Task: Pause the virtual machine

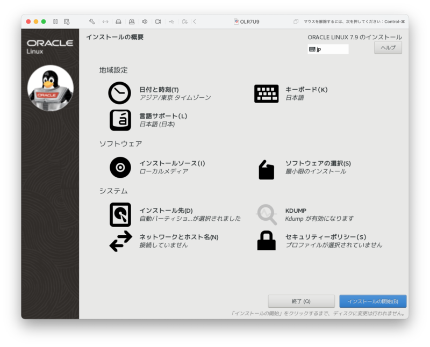Action: pos(55,21)
